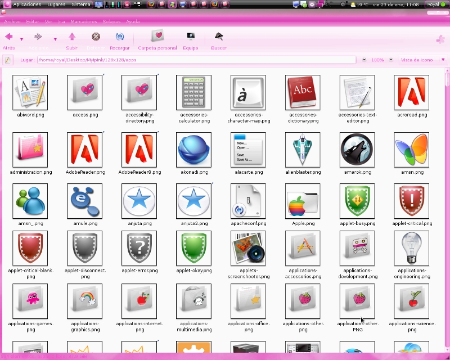The width and height of the screenshot is (450, 360).
Task: Open Carpeta personal home folder
Action: (157, 40)
